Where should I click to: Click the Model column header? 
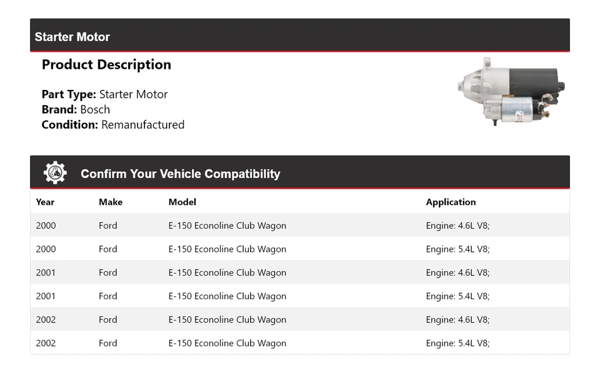click(x=182, y=202)
